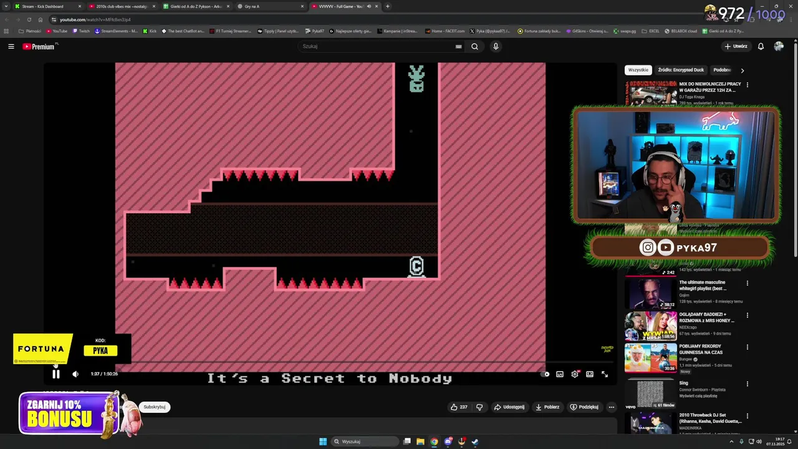Switch to Gierki od A do Z tab
Viewport: 798px width, 449px height.
(196, 6)
